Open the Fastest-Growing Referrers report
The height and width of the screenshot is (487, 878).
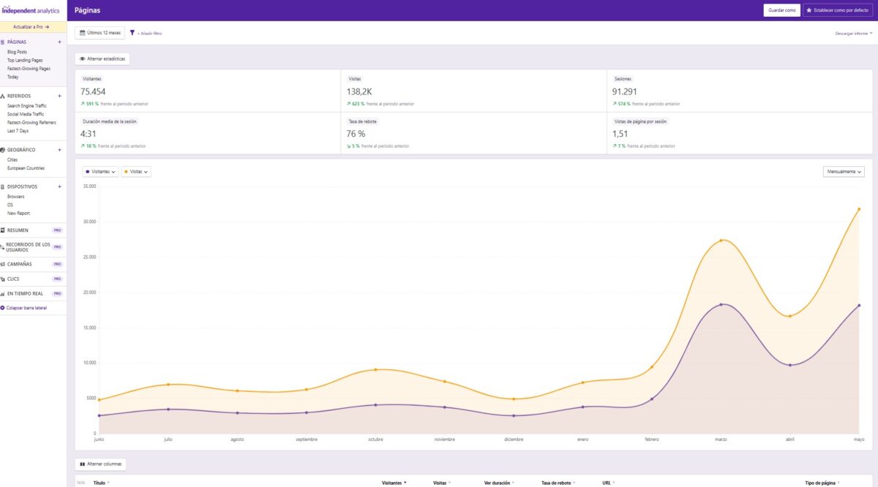pos(31,122)
